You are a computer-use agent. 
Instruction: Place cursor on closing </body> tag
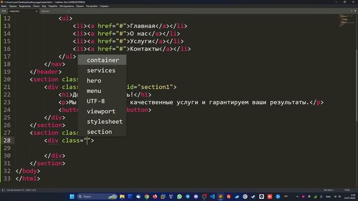pos(27,171)
